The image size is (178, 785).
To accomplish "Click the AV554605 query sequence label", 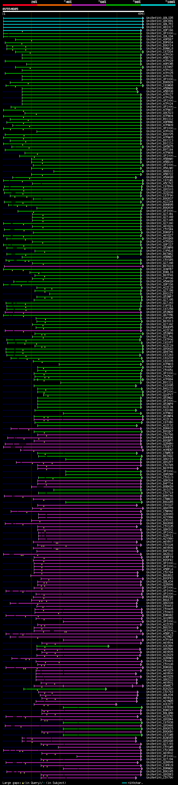I will point(10,9).
